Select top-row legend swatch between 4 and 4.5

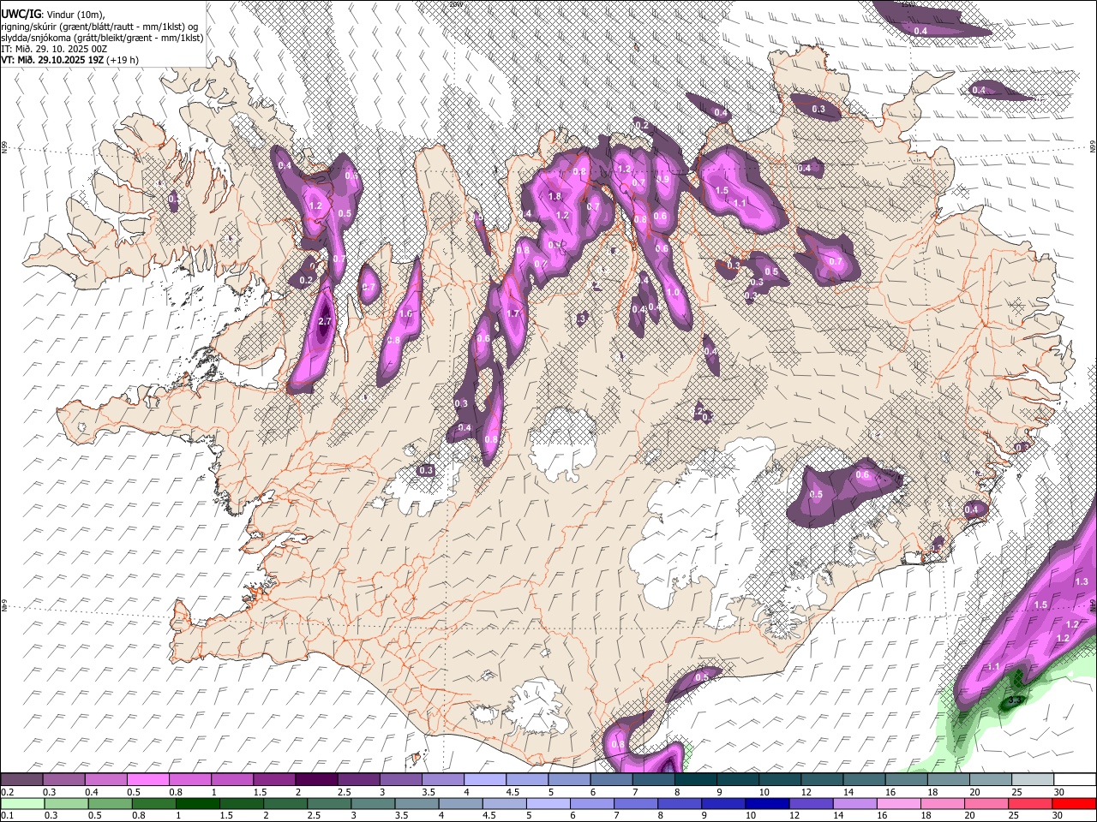[484, 779]
